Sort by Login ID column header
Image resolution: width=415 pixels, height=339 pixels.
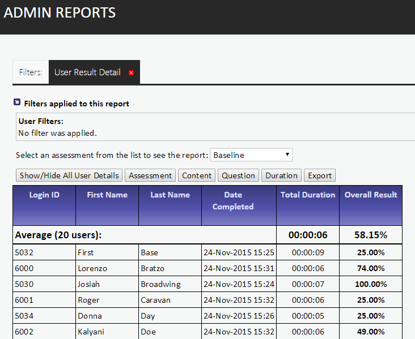pyautogui.click(x=44, y=195)
